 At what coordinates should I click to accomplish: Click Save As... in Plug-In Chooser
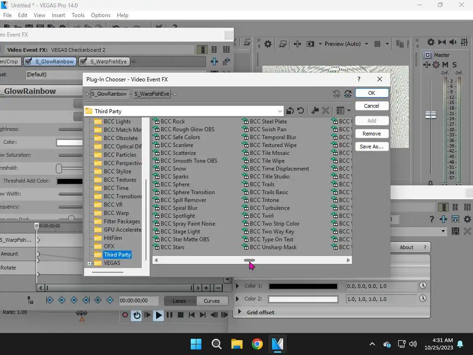(x=372, y=147)
